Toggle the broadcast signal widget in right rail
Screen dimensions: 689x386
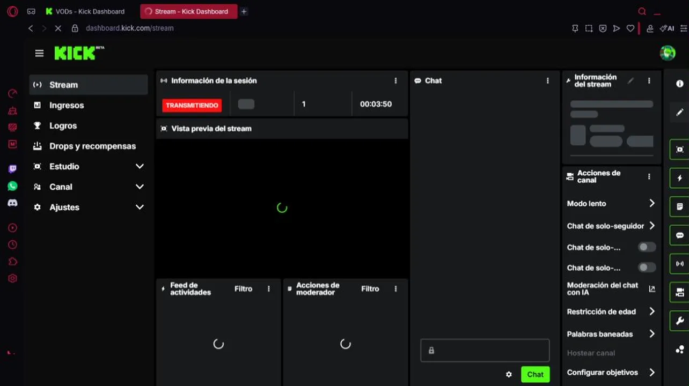pos(679,264)
